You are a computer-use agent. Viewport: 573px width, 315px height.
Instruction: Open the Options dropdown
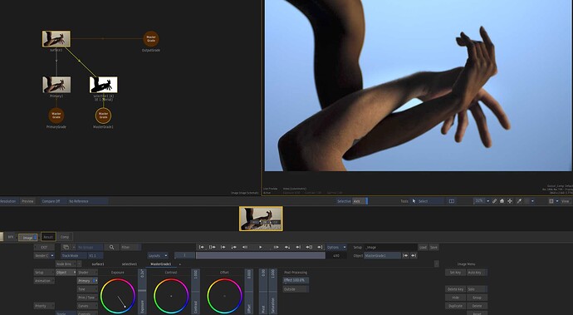[336, 248]
